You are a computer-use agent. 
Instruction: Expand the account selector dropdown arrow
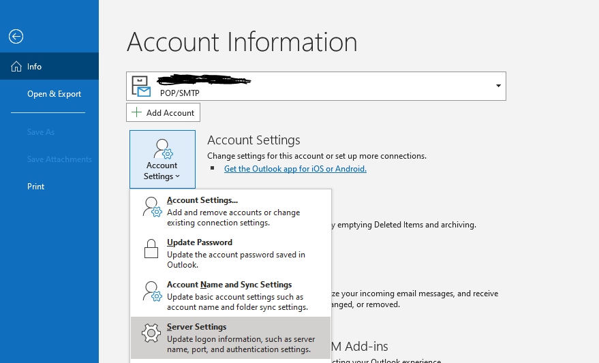click(498, 86)
